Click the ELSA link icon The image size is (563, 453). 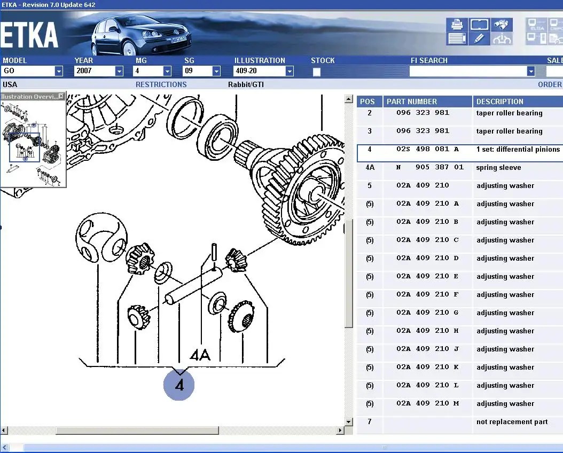pyautogui.click(x=537, y=25)
